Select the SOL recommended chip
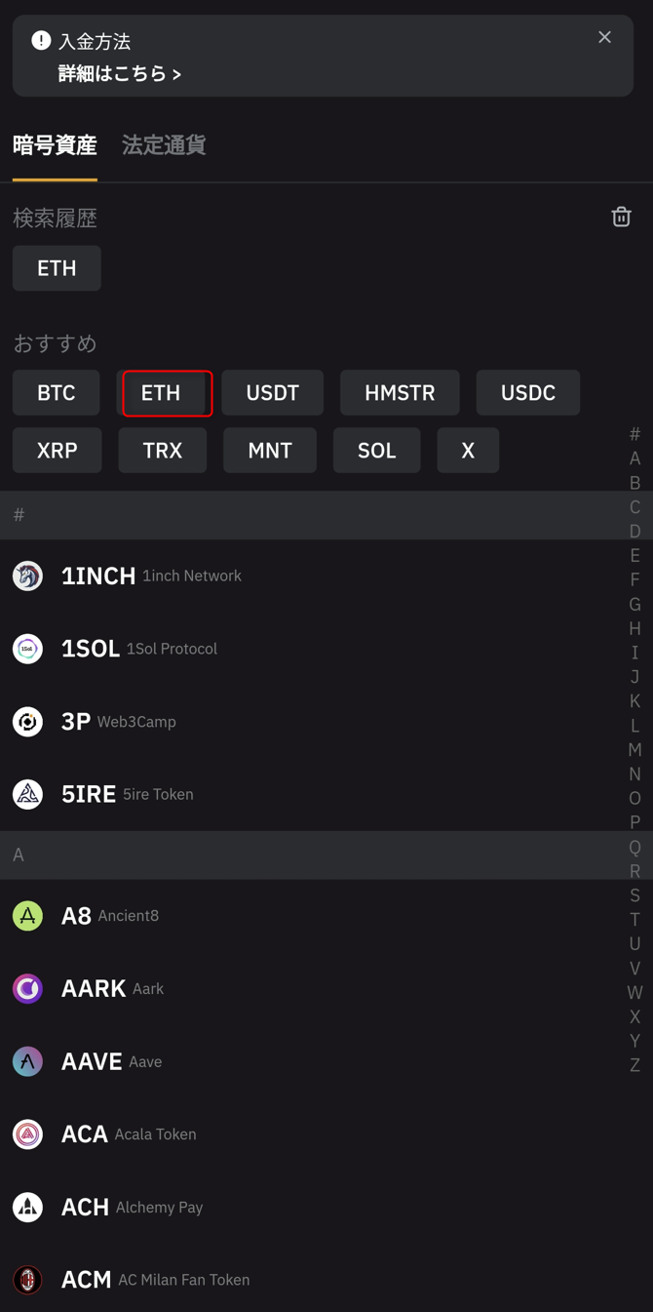Image resolution: width=653 pixels, height=1312 pixels. click(x=376, y=451)
